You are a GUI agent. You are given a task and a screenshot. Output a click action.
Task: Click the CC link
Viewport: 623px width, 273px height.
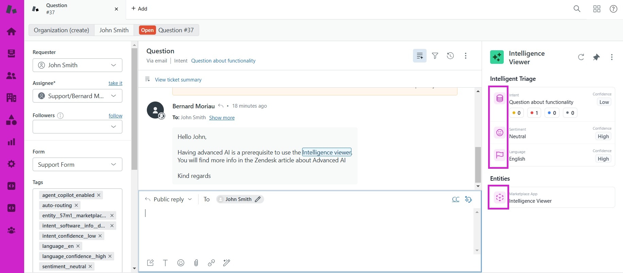pyautogui.click(x=456, y=199)
